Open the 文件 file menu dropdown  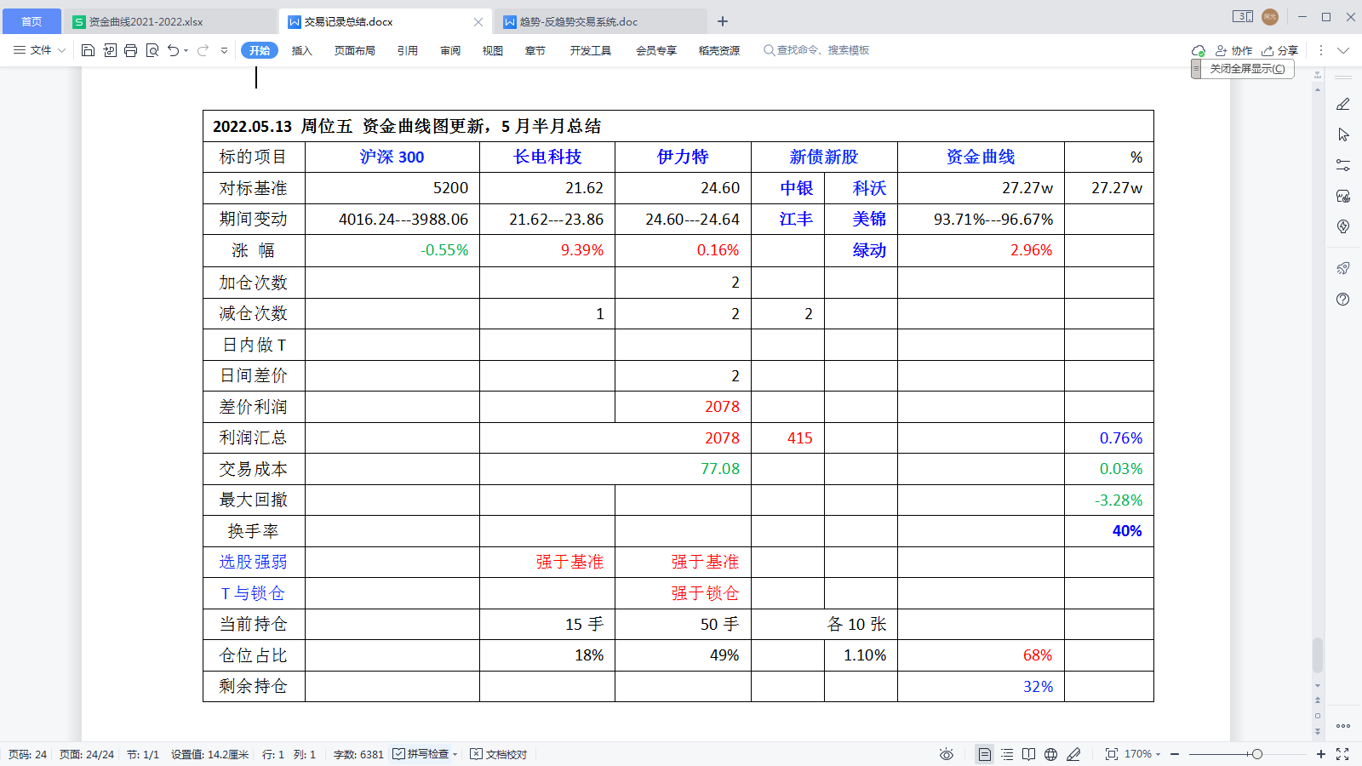click(40, 50)
